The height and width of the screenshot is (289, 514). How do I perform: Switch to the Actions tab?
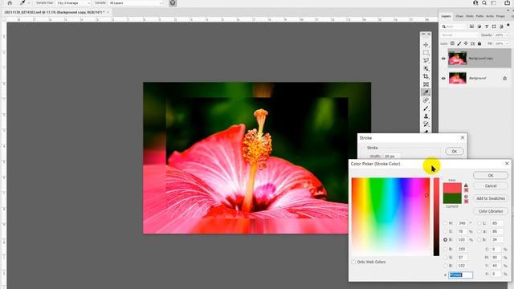point(490,16)
